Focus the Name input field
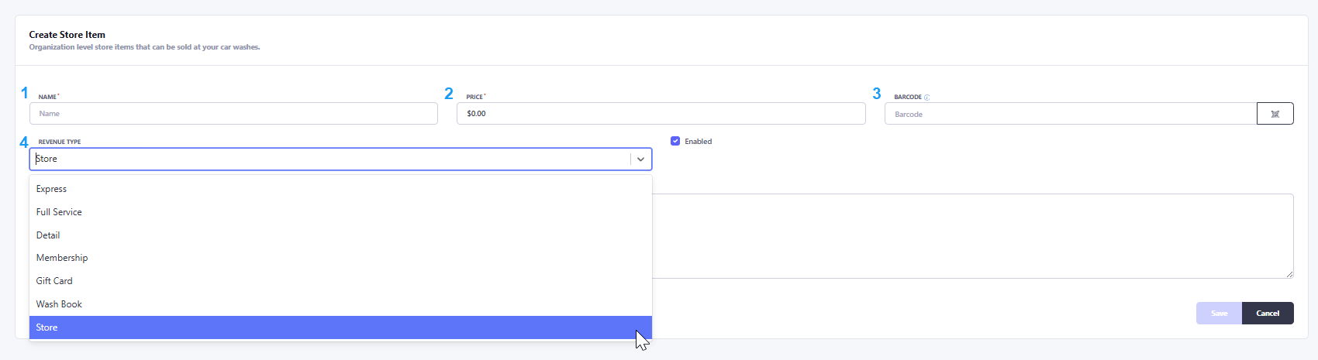1318x360 pixels. 233,114
